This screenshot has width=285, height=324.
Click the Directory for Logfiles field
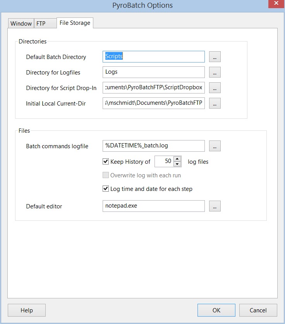point(154,72)
